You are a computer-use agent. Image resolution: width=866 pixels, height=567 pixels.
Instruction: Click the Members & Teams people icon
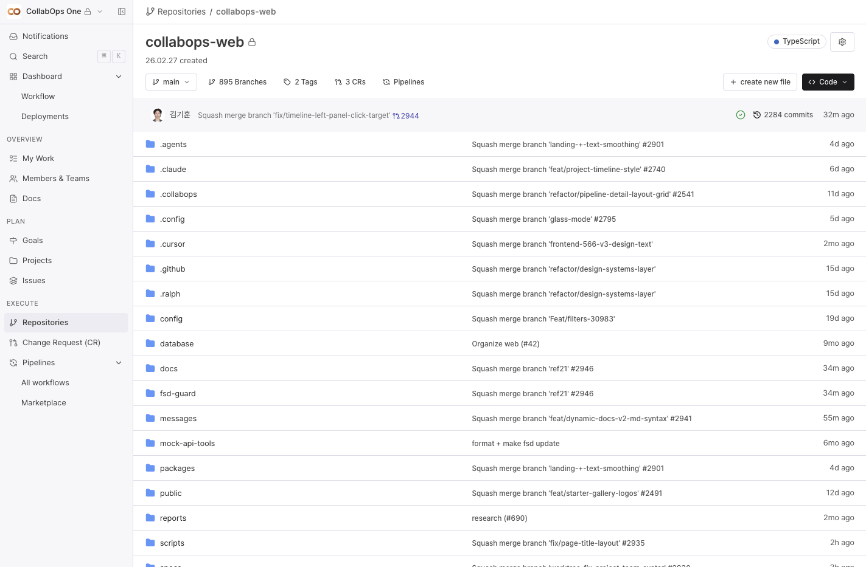[13, 179]
